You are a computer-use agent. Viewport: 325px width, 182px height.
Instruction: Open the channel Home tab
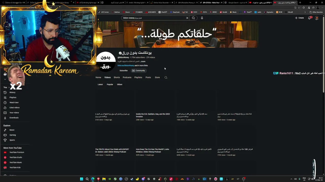pos(98,77)
